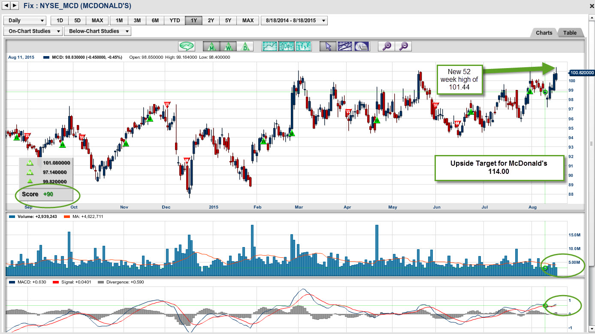Toggle the Monthly (M) trade triangle
This screenshot has height=334, width=595.
click(211, 46)
